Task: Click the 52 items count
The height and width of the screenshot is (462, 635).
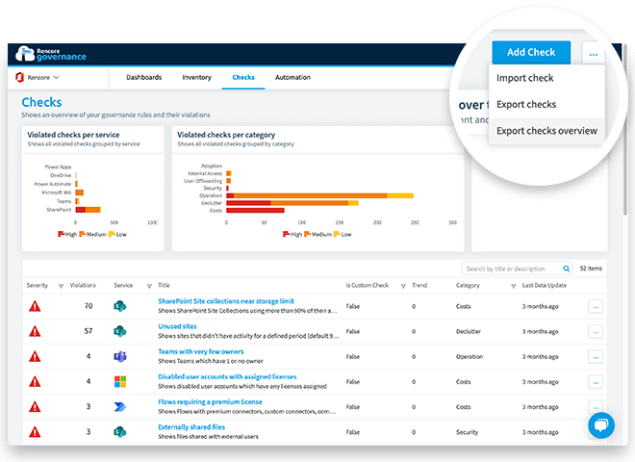Action: (x=591, y=269)
